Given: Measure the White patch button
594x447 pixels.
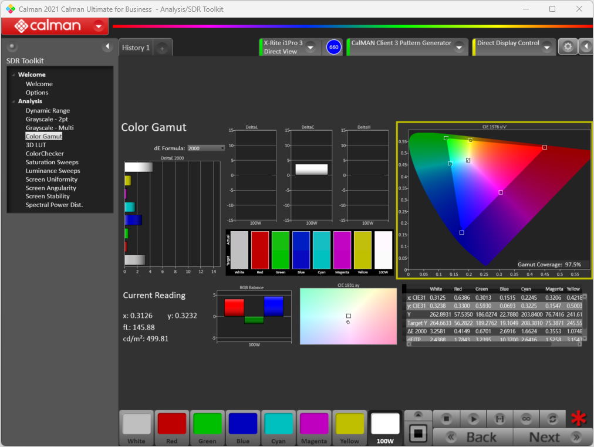Looking at the screenshot, I should click(x=136, y=428).
